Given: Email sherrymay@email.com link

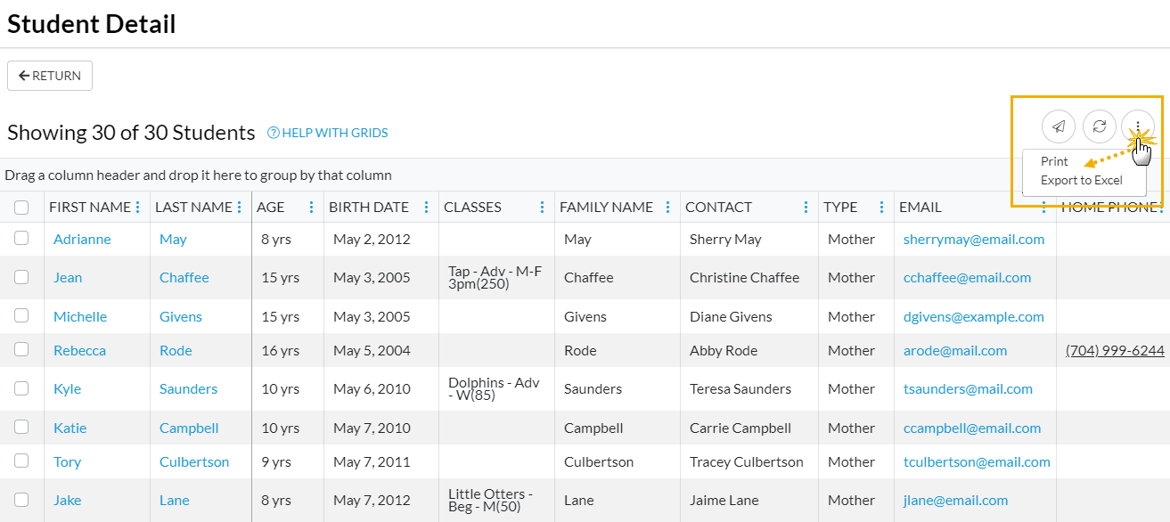Looking at the screenshot, I should click(x=974, y=239).
